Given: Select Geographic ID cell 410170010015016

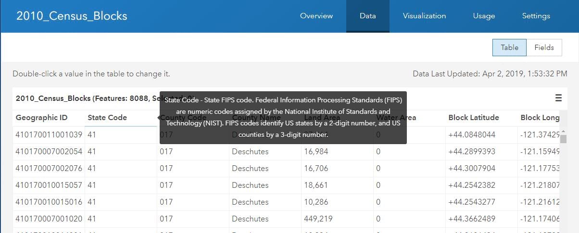Looking at the screenshot, I should 49,202.
